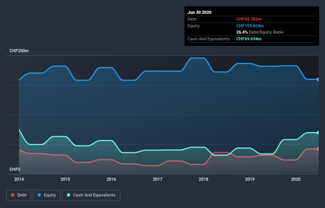The width and height of the screenshot is (325, 208).
Task: Click the CHF200m axis label
Action: 19,51
